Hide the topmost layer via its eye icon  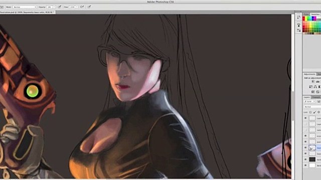click(x=305, y=118)
